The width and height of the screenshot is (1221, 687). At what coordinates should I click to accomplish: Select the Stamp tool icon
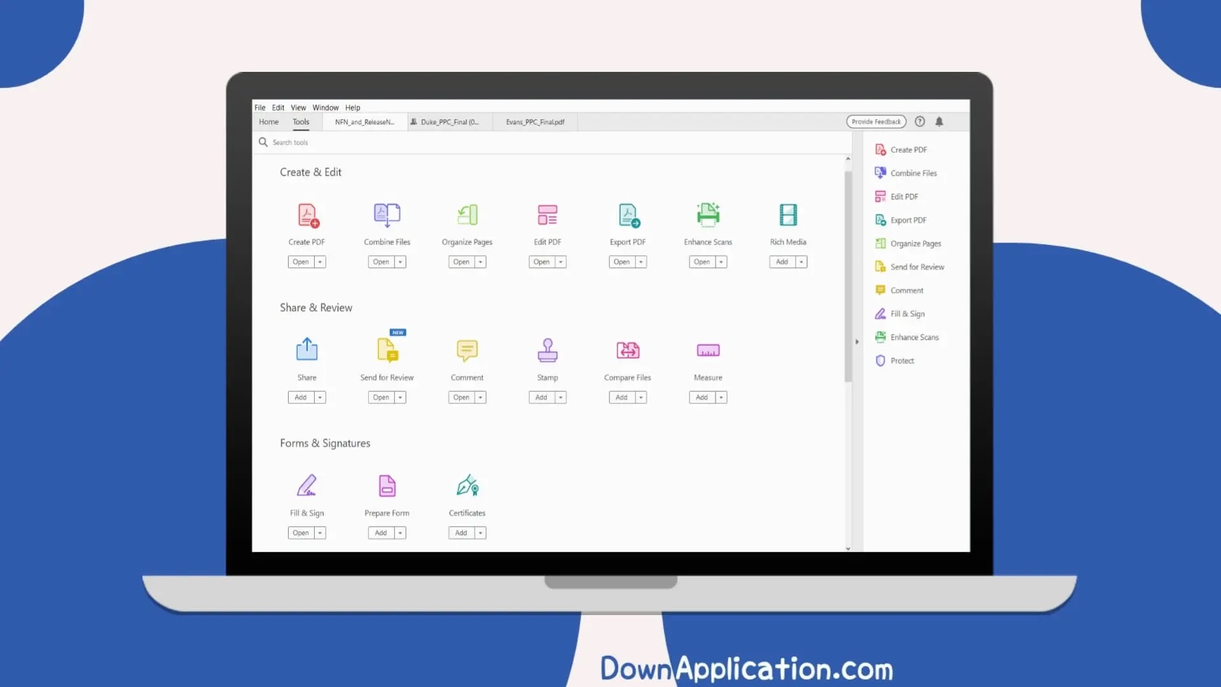coord(548,350)
